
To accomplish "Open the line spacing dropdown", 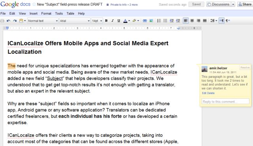I will 213,21.
